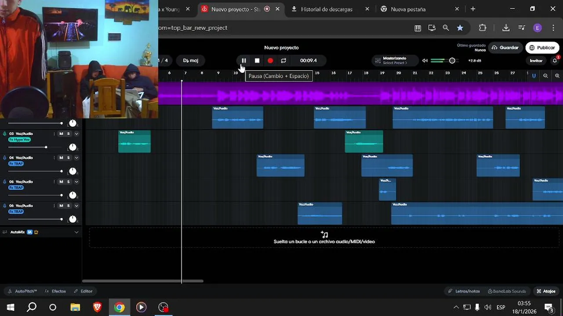Click the Invitar button
The width and height of the screenshot is (563, 316).
click(536, 61)
